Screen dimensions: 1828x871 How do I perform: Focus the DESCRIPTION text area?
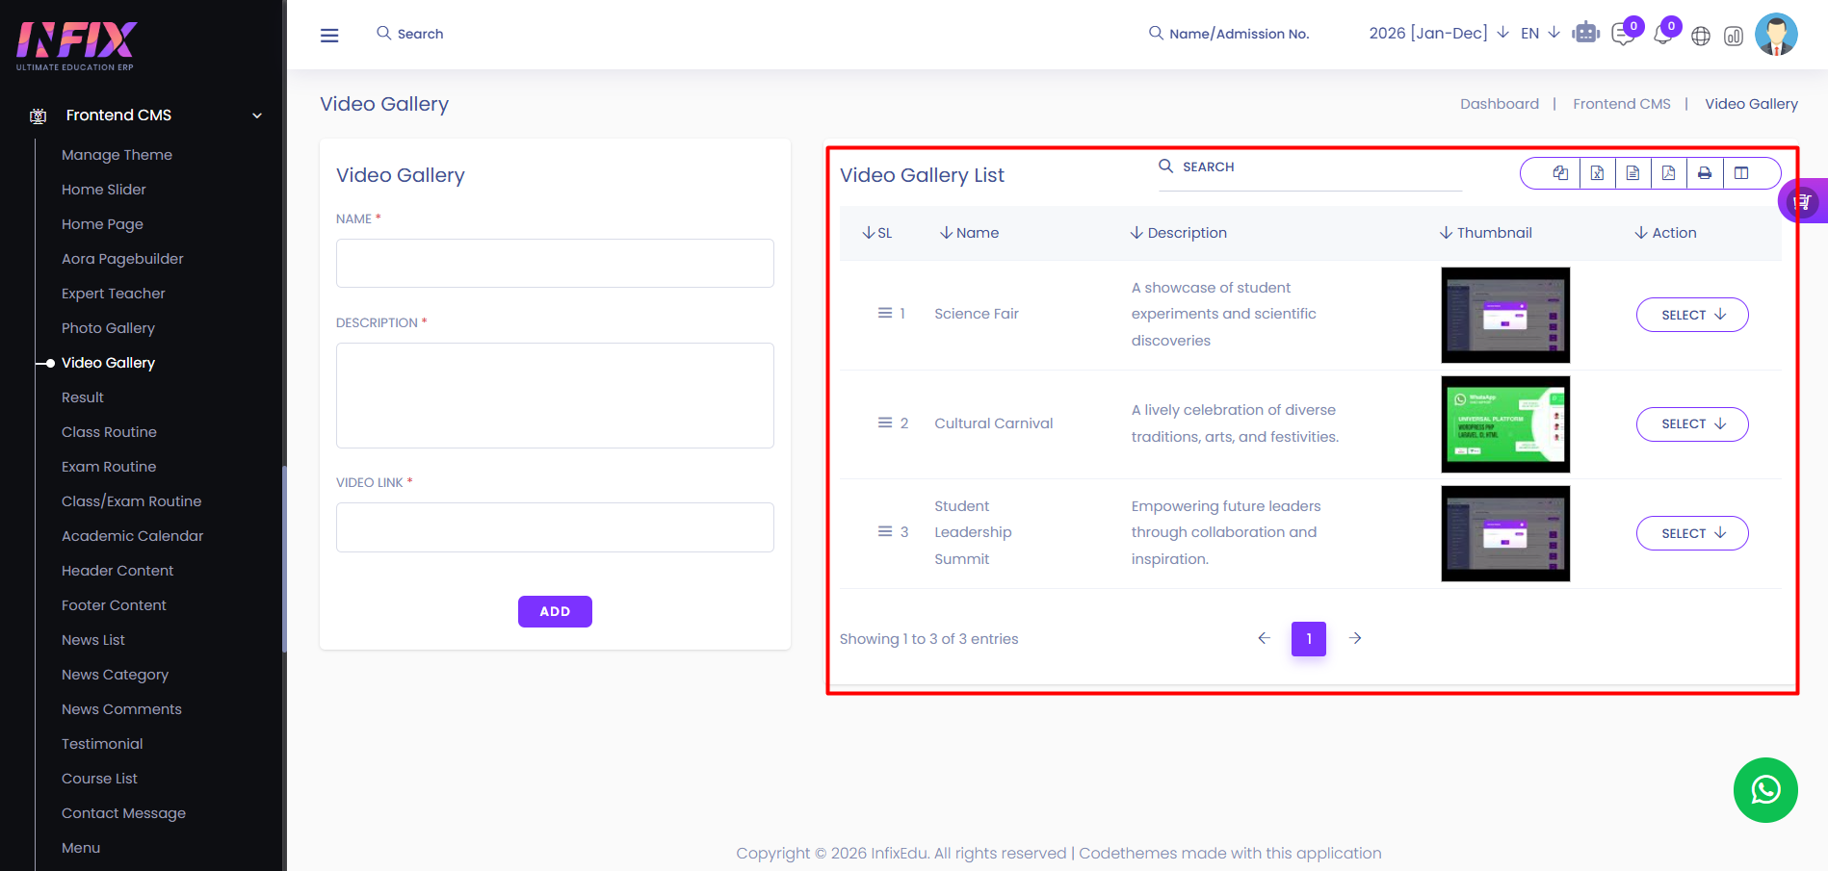click(555, 396)
